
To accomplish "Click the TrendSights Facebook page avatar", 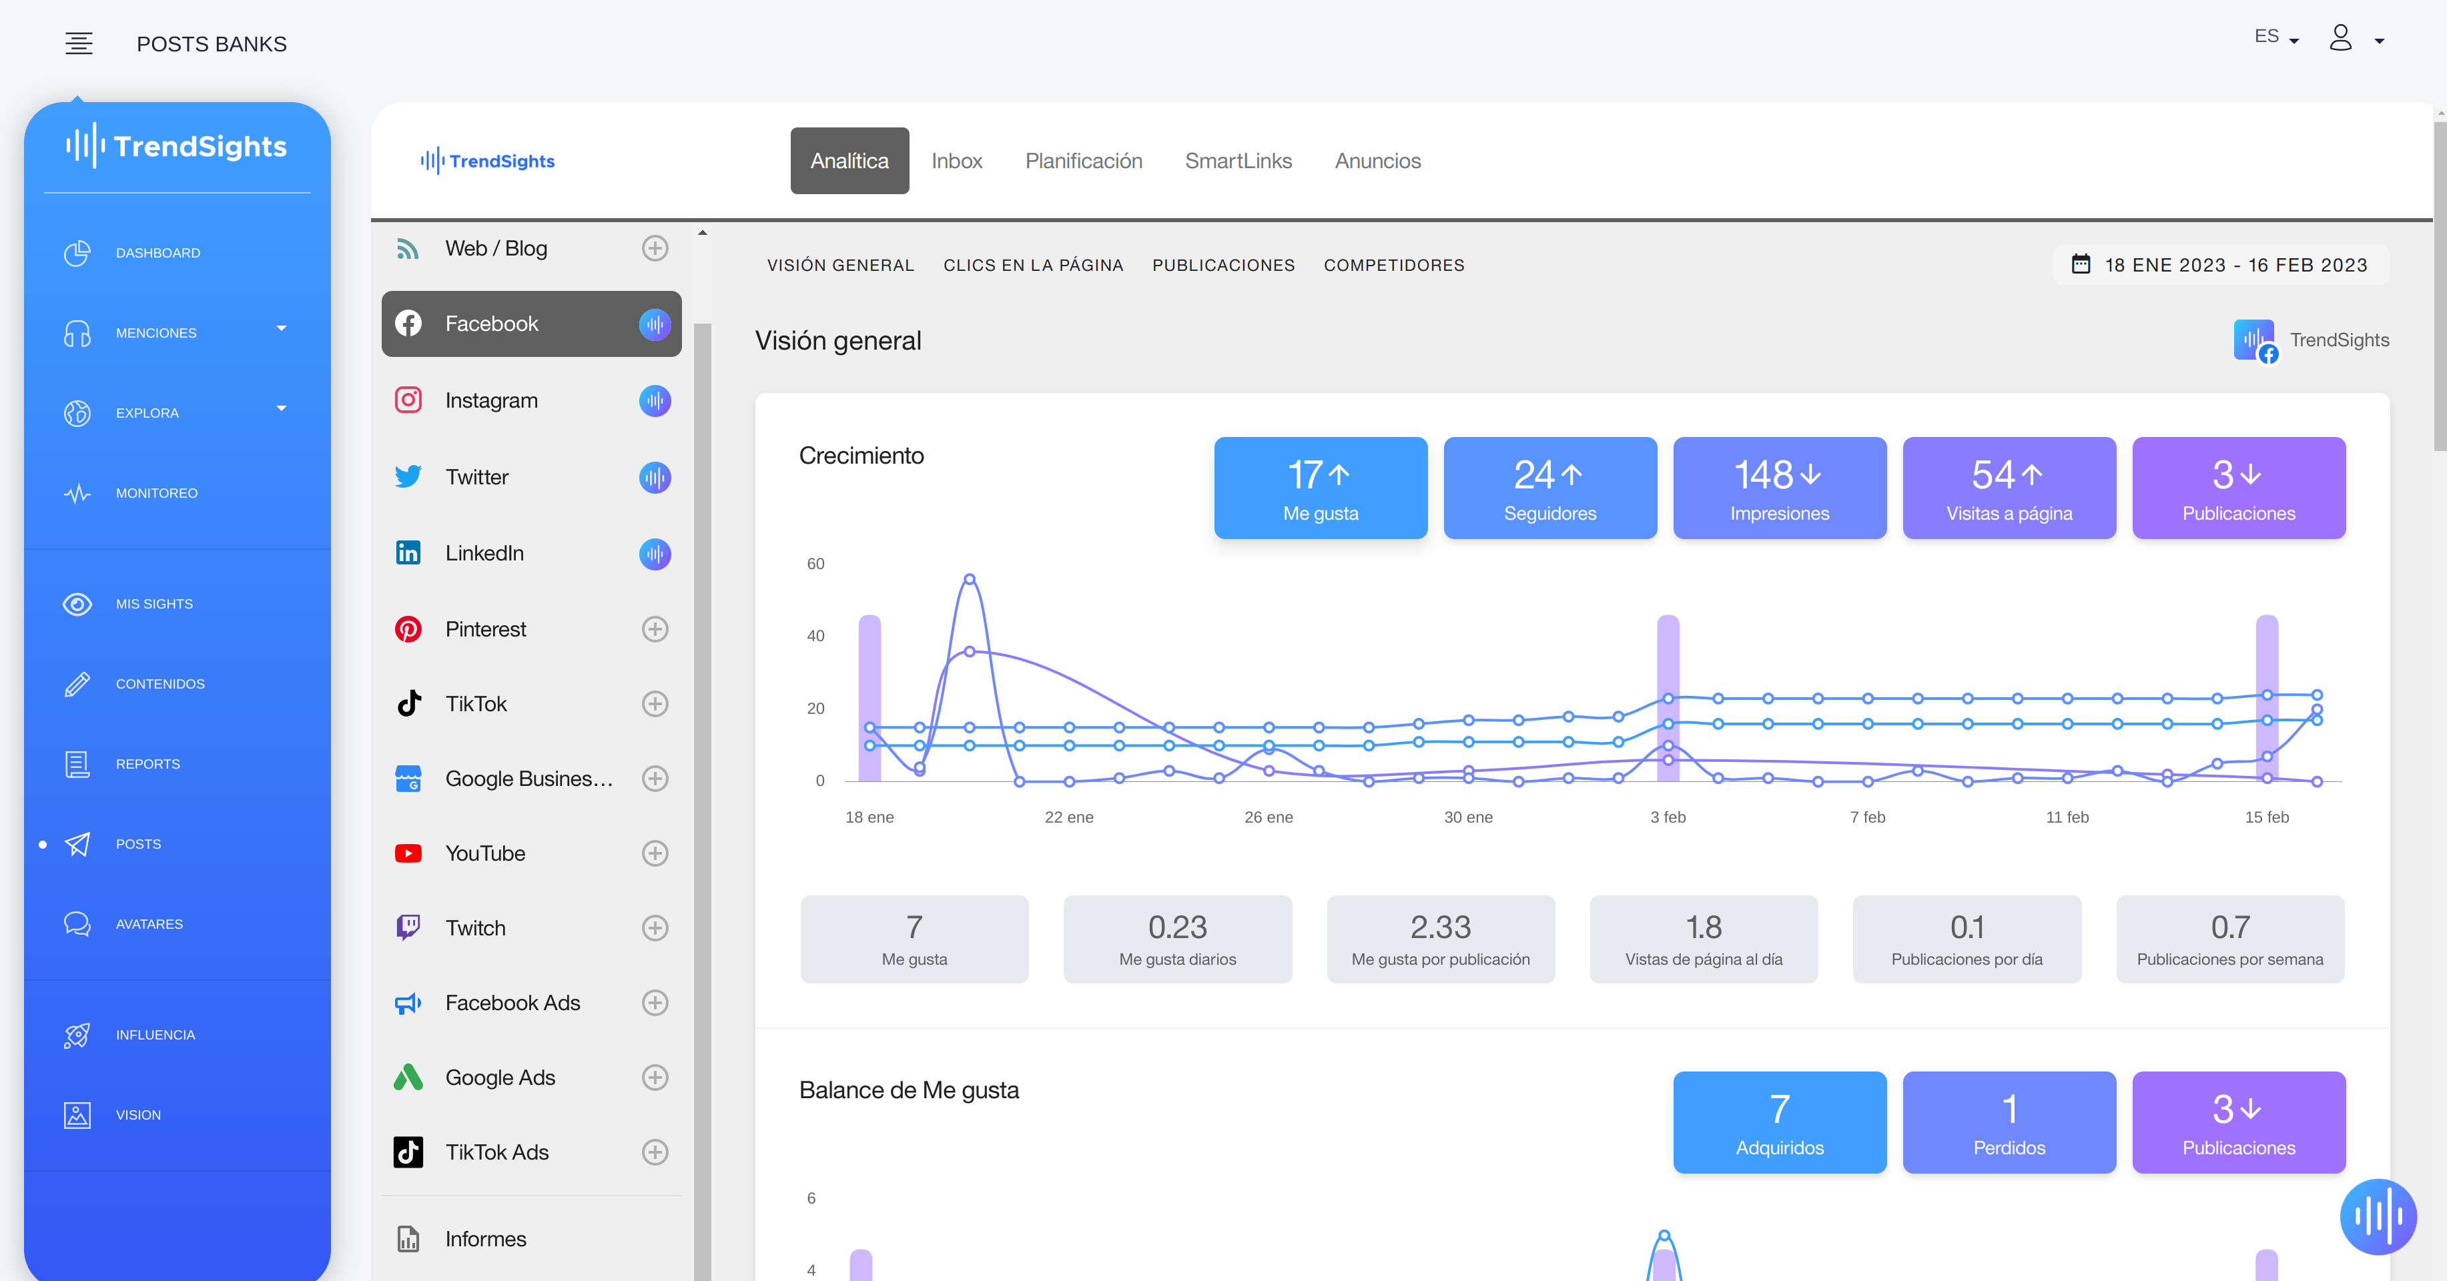I will (2255, 341).
